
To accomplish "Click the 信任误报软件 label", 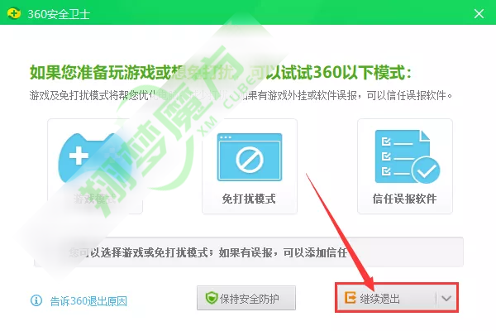I will click(x=404, y=199).
